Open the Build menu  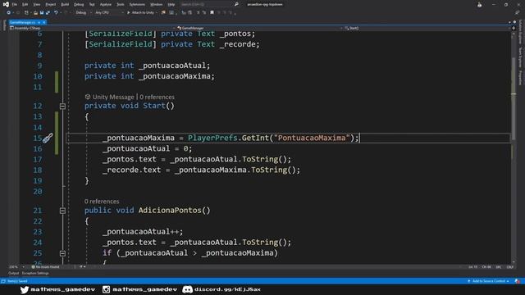coord(65,4)
